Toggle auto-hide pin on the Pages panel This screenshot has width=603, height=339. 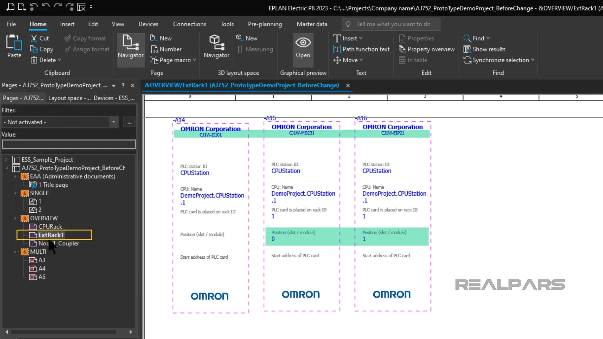tap(123, 85)
